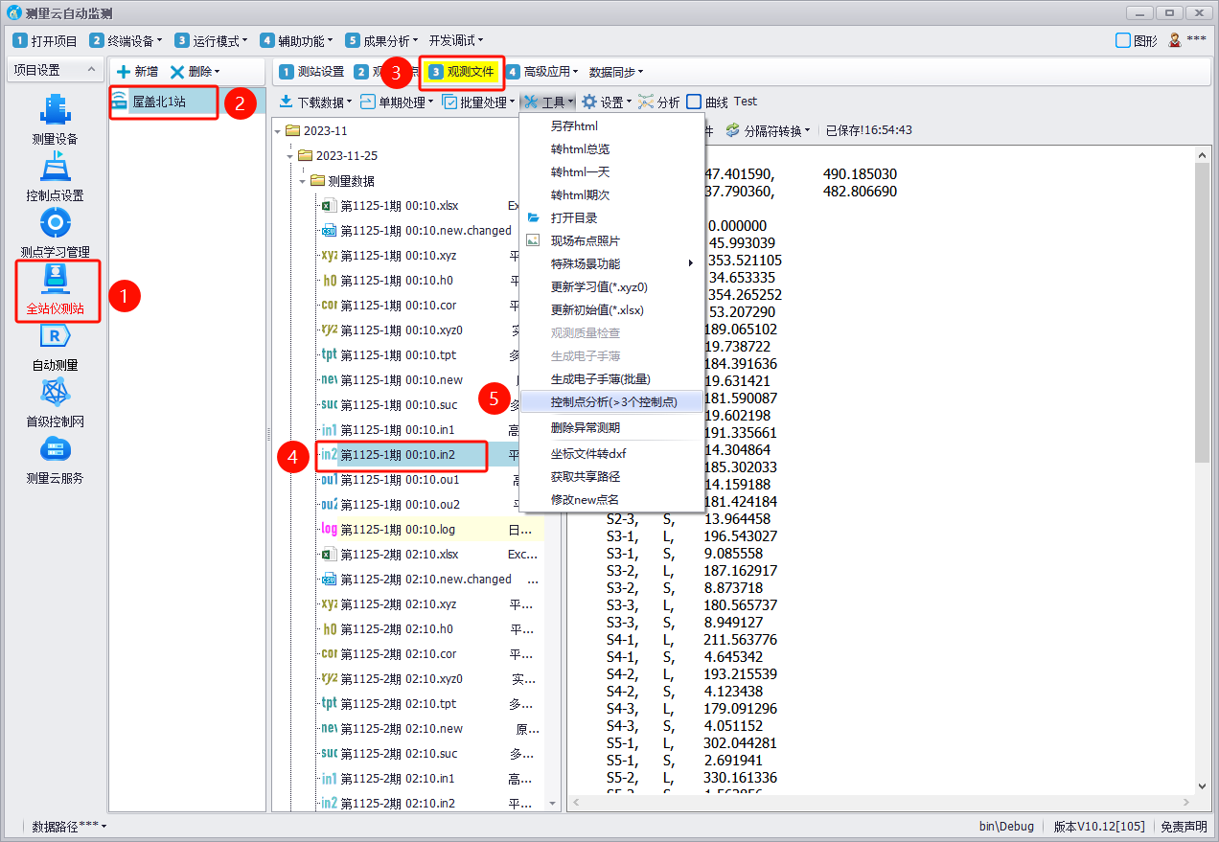
Task: Switch to the 观测文件 tab
Action: point(462,72)
